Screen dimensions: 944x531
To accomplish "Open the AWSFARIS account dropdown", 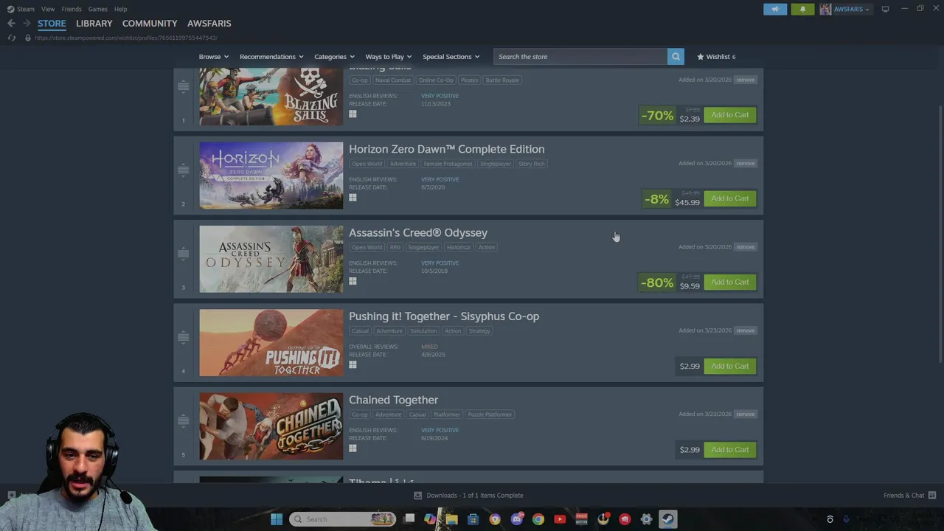I will tap(845, 9).
